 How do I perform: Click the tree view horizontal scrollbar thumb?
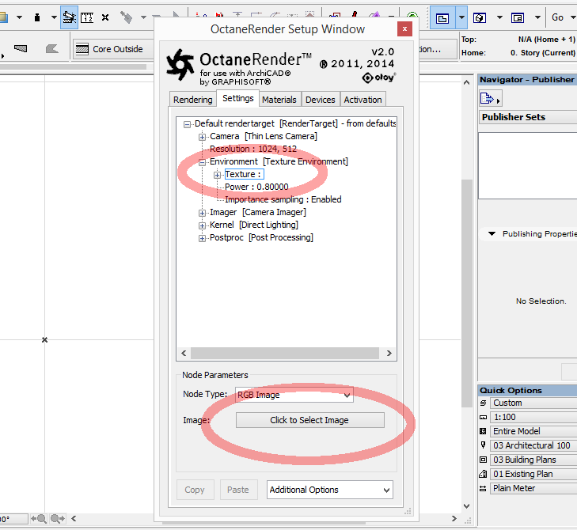pos(284,353)
